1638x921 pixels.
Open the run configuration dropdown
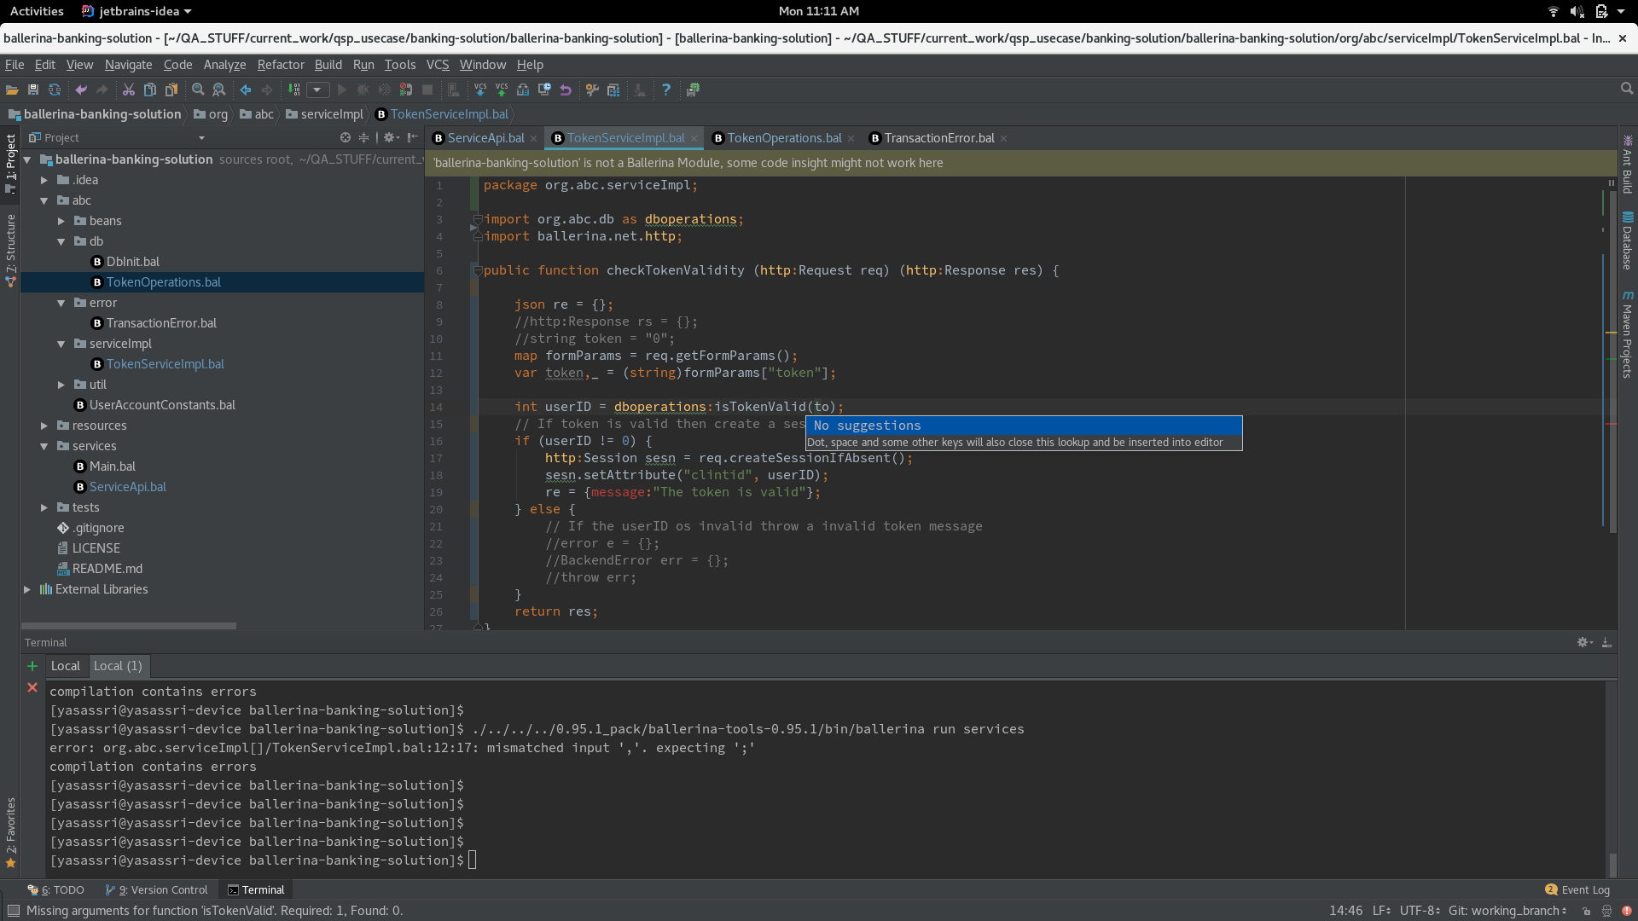coord(317,90)
